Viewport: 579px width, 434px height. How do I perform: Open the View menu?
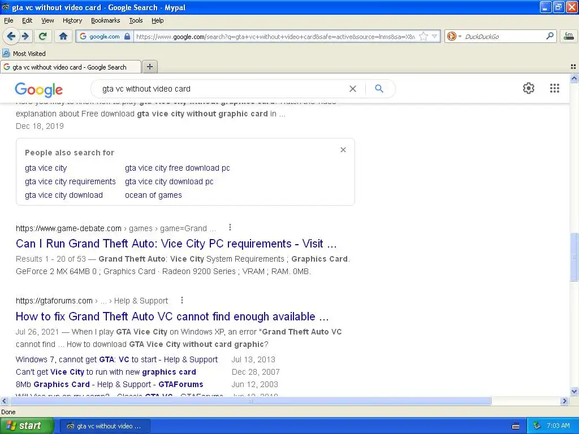coord(47,20)
